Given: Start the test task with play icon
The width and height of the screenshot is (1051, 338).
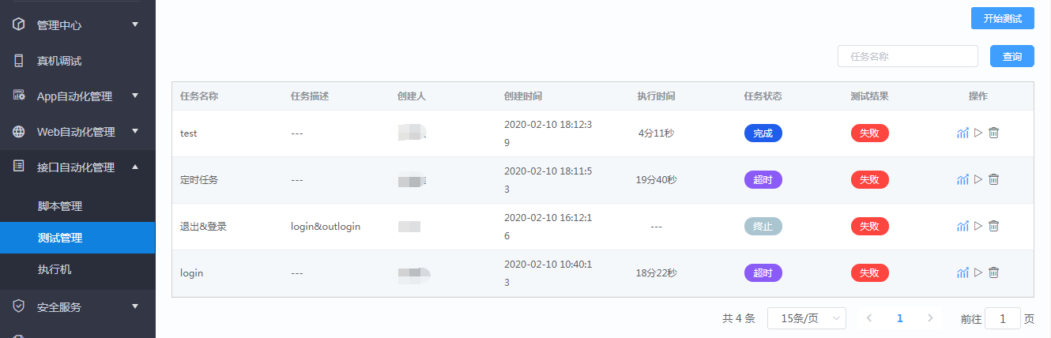Looking at the screenshot, I should [978, 133].
